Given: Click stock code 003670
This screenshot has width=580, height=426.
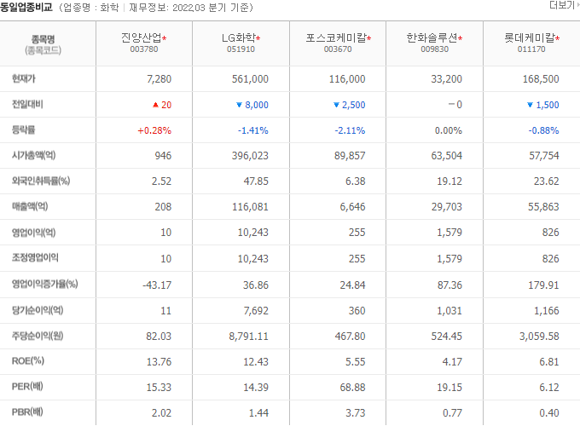Looking at the screenshot, I should pos(338,49).
